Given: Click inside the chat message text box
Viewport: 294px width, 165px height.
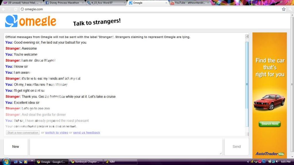Looking at the screenshot, I should [126, 146].
